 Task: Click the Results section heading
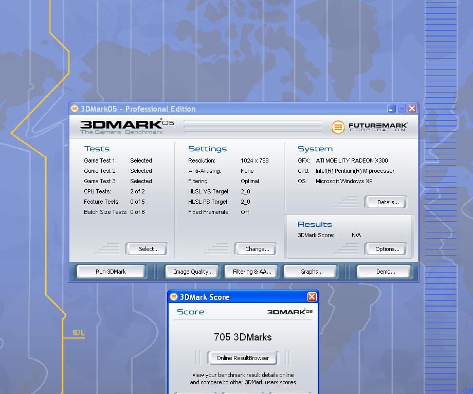point(315,224)
